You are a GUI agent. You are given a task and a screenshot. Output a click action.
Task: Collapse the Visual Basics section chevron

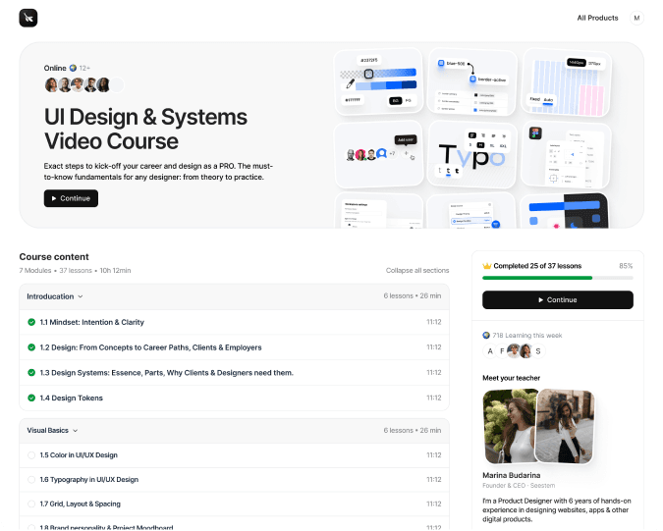[x=76, y=431]
